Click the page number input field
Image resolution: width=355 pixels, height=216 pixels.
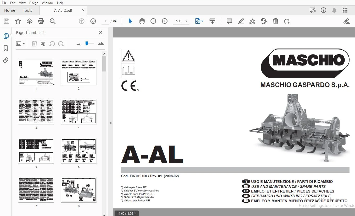tap(105, 21)
